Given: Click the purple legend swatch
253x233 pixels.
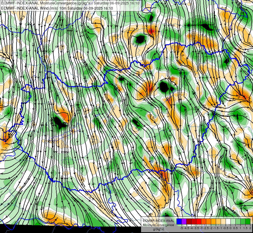Looking at the screenshot, I should (184, 221).
